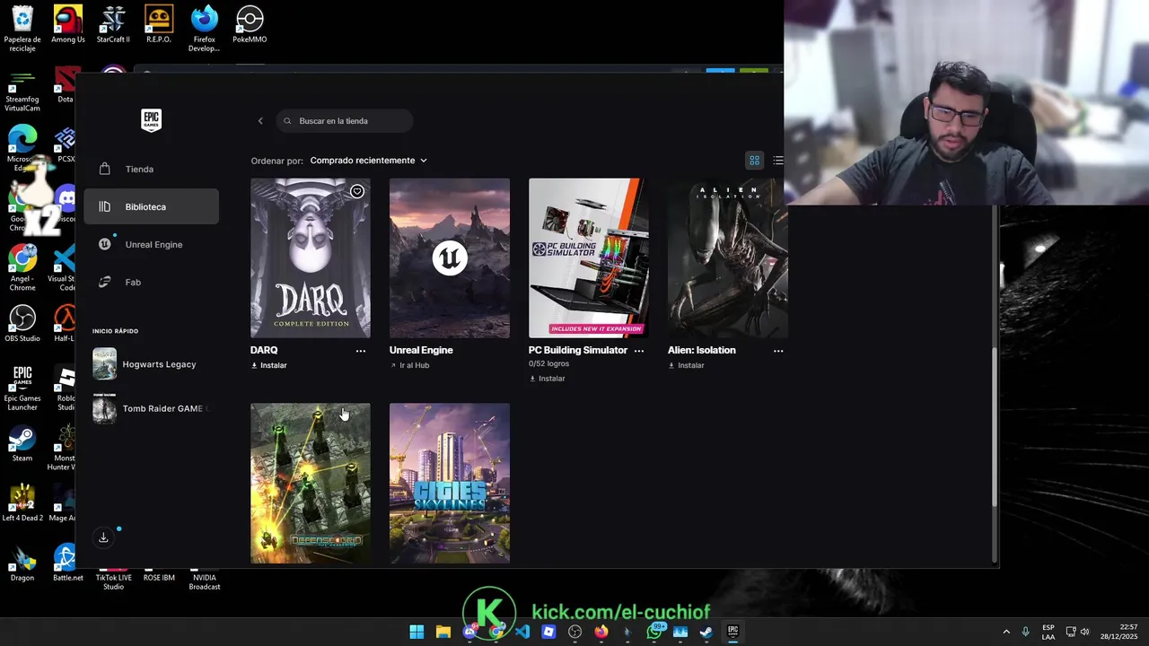Expand the system tray hidden icons
1149x646 pixels.
pyautogui.click(x=1005, y=632)
